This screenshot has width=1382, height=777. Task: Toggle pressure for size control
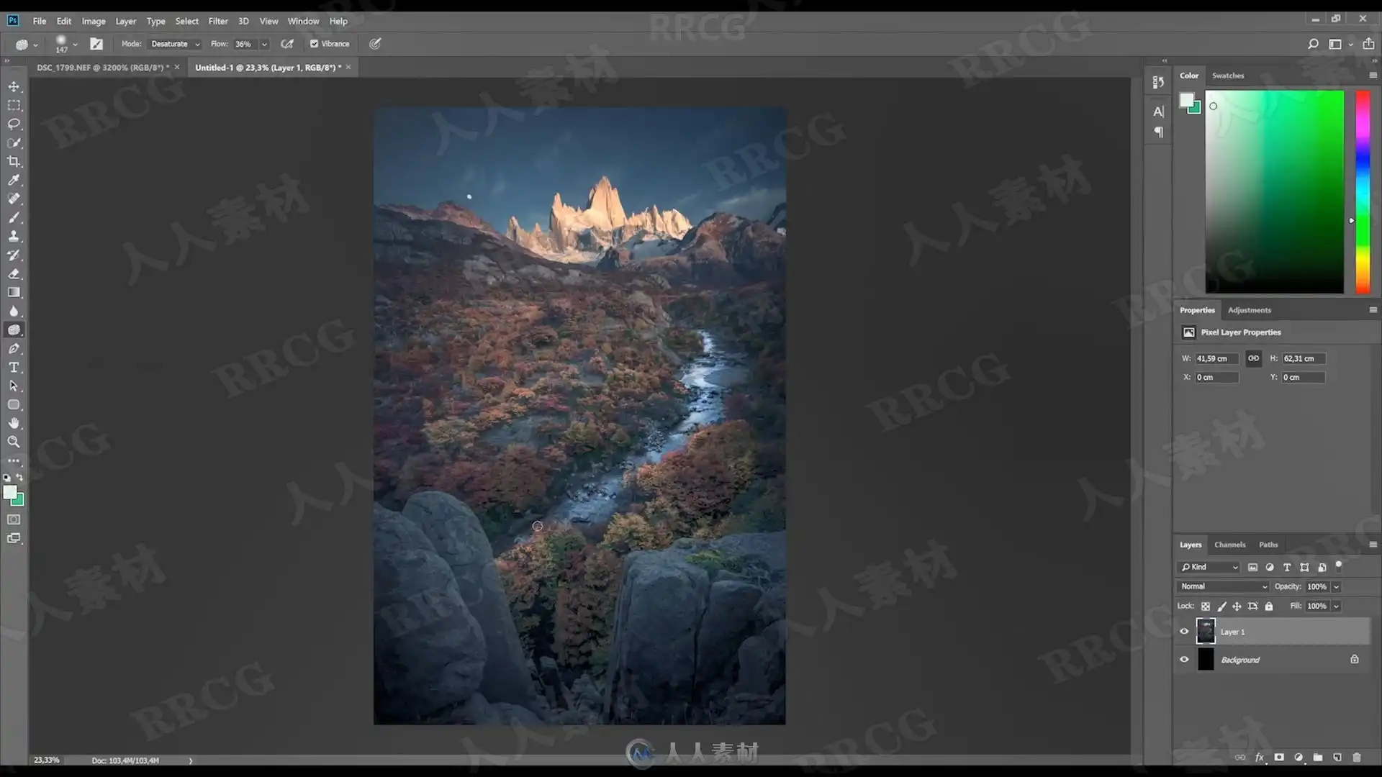375,44
